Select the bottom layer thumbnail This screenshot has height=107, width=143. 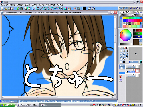tap(137, 75)
